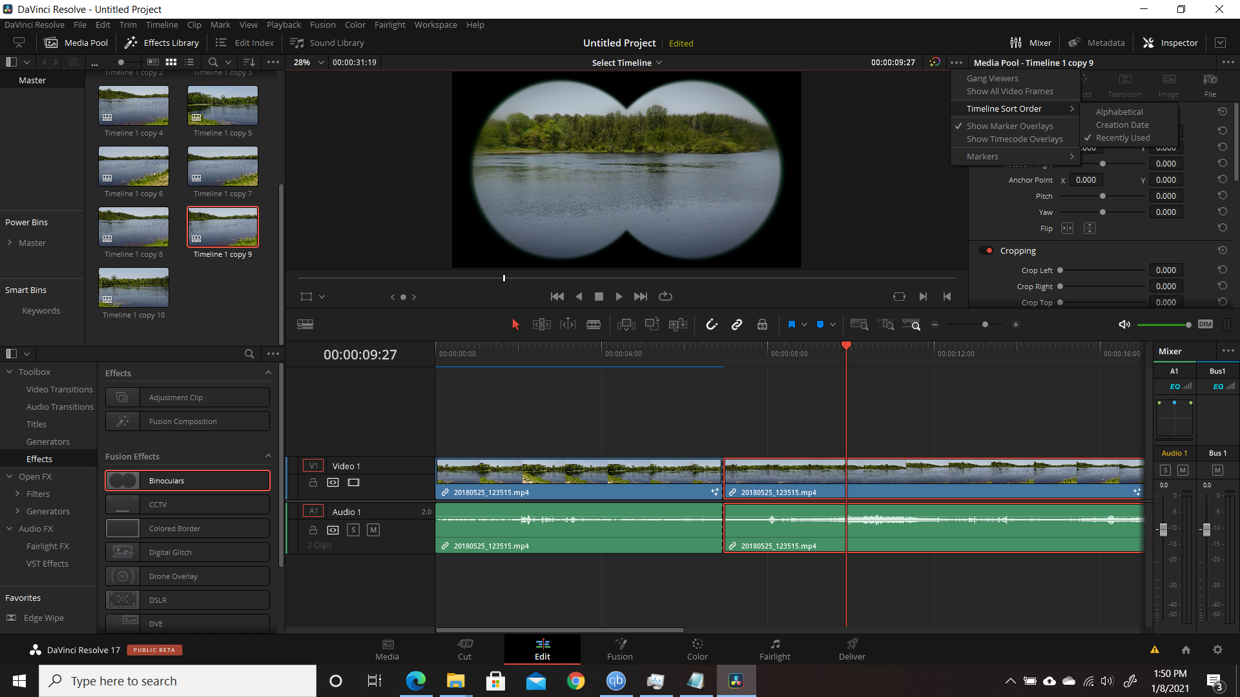Viewport: 1240px width, 697px height.
Task: Mute audio with the speaker icon
Action: [x=1124, y=325]
